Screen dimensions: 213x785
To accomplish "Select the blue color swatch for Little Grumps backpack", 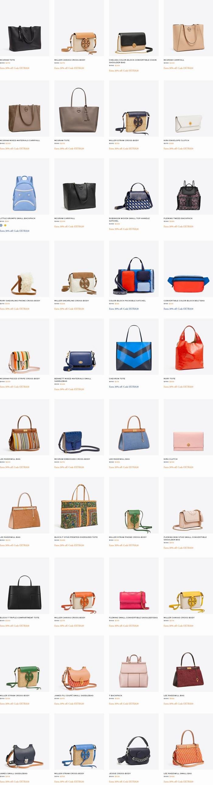I will tap(1, 225).
